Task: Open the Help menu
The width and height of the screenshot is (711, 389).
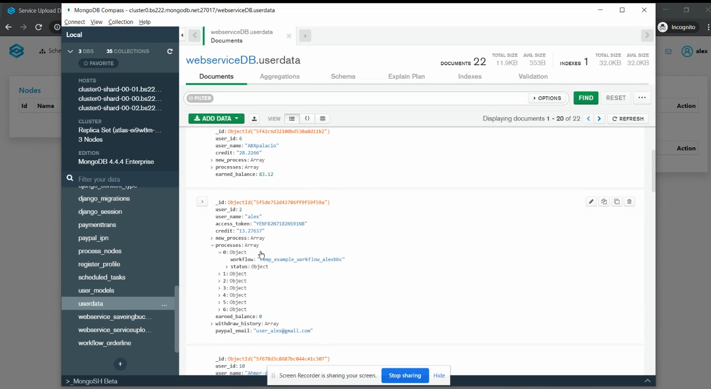Action: [145, 22]
